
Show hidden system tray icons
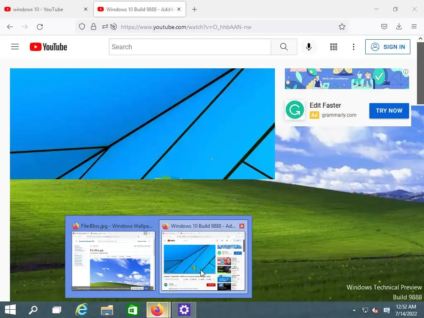tap(354, 310)
